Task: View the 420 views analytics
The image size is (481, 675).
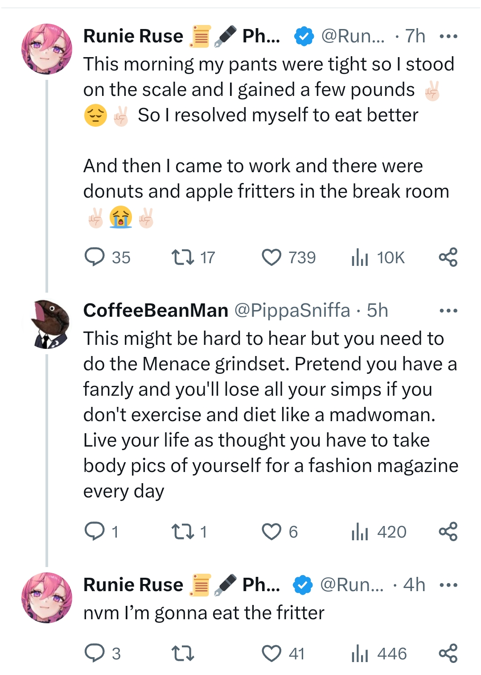Action: click(359, 532)
